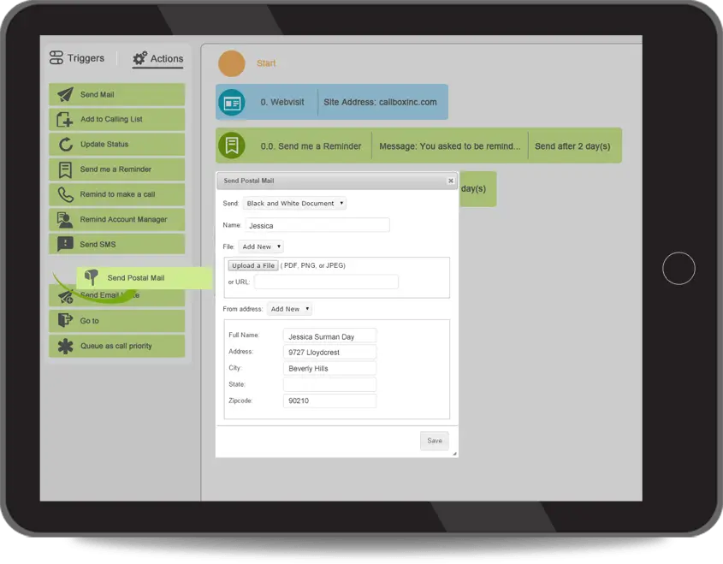Click the Save button in dialog
723x564 pixels.
tap(435, 441)
